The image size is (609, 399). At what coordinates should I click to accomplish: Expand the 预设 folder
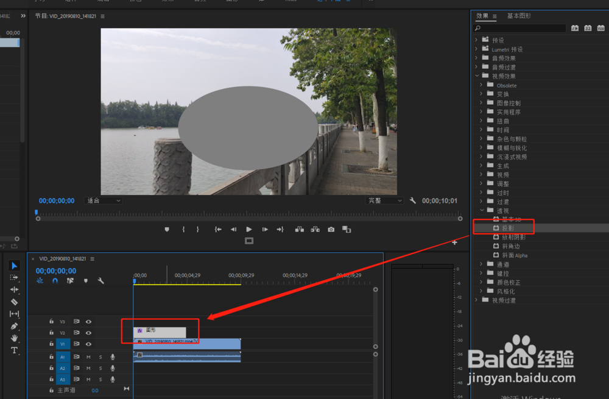pos(476,40)
